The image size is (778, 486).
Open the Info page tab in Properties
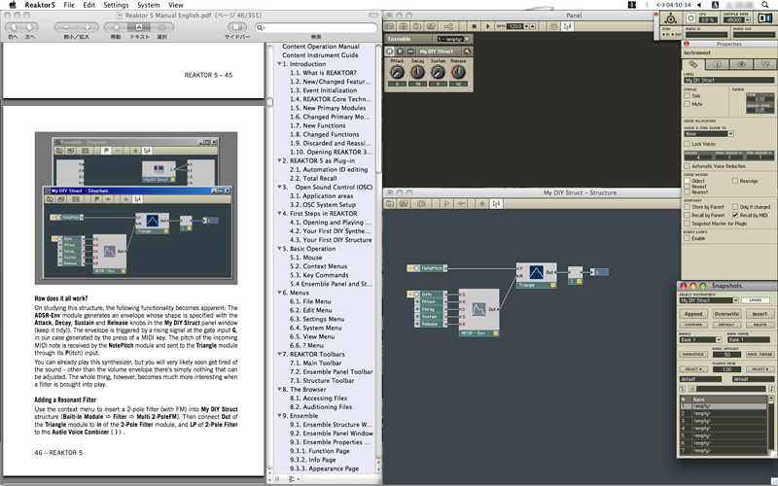point(717,64)
